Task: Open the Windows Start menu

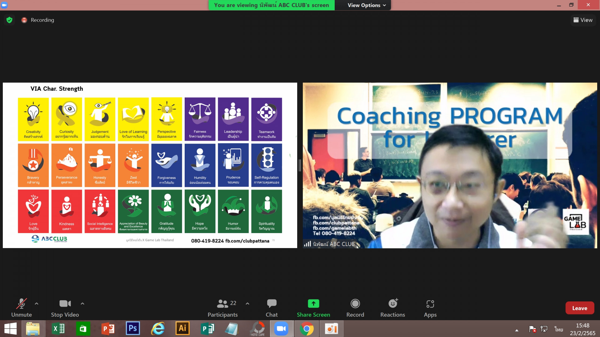Action: 10,329
